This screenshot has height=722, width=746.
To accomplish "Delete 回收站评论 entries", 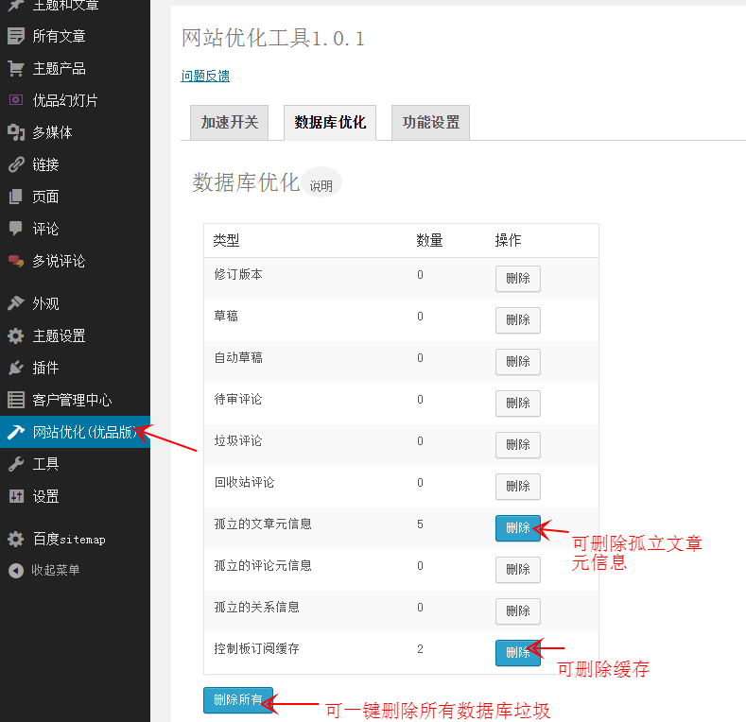I will click(x=517, y=487).
